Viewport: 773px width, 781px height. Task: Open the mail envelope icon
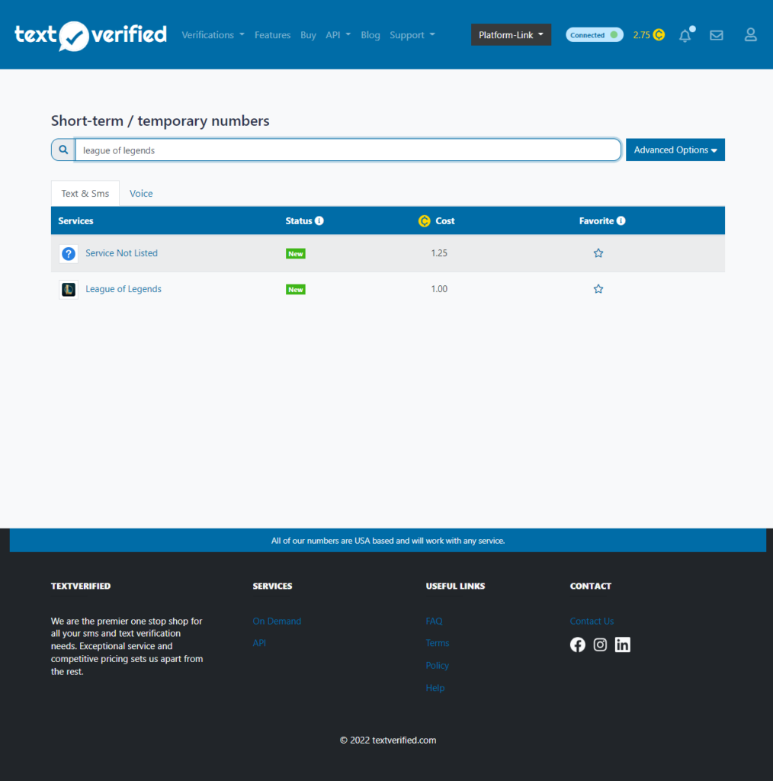(717, 35)
